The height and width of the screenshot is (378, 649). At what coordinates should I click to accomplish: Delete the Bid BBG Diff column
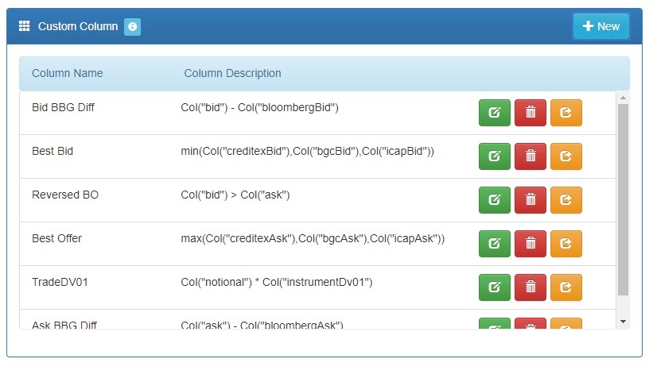click(530, 112)
